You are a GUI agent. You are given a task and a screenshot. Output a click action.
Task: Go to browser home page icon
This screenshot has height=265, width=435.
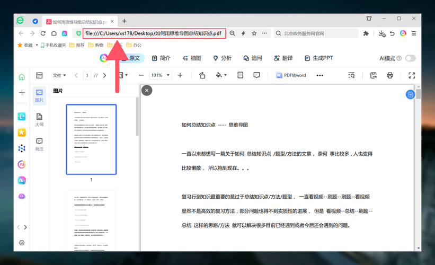pos(54,33)
